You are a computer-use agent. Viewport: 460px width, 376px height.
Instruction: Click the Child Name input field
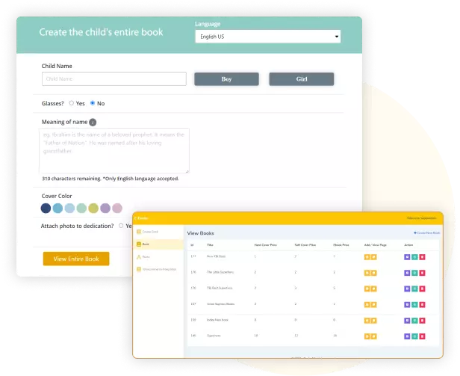(114, 78)
